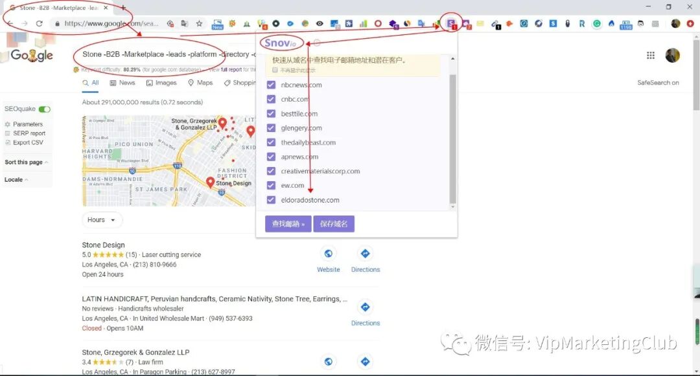Click the red update arrow icon
The image size is (700, 376).
[x=690, y=23]
